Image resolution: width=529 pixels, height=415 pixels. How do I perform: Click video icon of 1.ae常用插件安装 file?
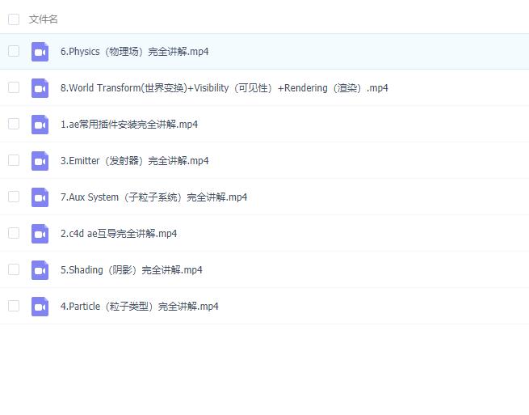point(40,125)
